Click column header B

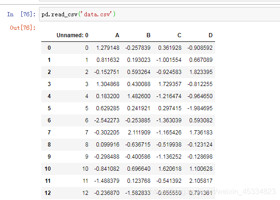[x=148, y=35]
